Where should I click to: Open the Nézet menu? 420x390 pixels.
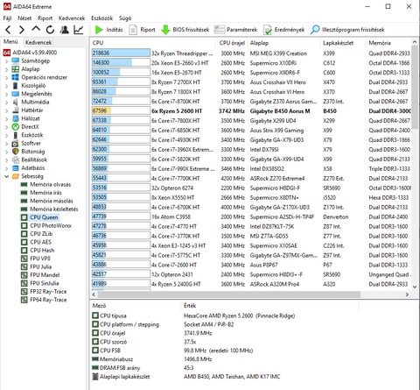pos(24,18)
